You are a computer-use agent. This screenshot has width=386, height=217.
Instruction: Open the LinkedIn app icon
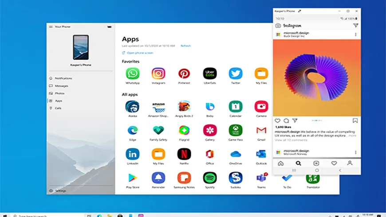pyautogui.click(x=133, y=154)
